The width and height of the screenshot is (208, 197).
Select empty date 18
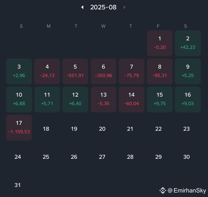point(46,129)
